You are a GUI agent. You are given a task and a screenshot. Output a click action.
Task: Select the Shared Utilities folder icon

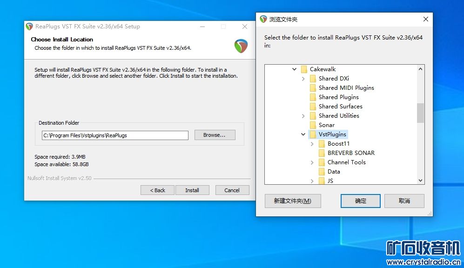(x=313, y=116)
